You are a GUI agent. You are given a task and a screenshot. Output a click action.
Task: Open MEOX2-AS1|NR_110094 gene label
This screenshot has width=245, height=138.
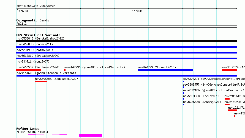32,132
